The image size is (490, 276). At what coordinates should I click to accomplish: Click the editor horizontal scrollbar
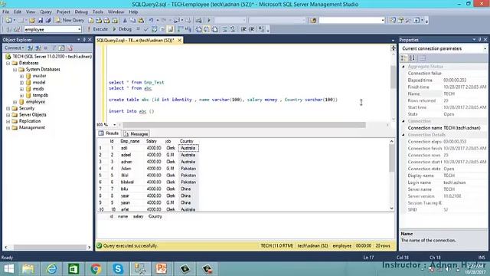[x=243, y=125]
